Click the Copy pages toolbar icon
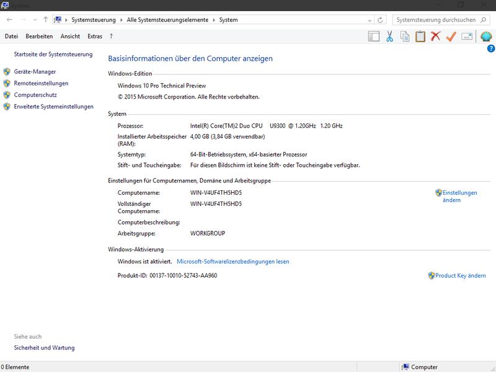The width and height of the screenshot is (496, 372). (x=405, y=37)
